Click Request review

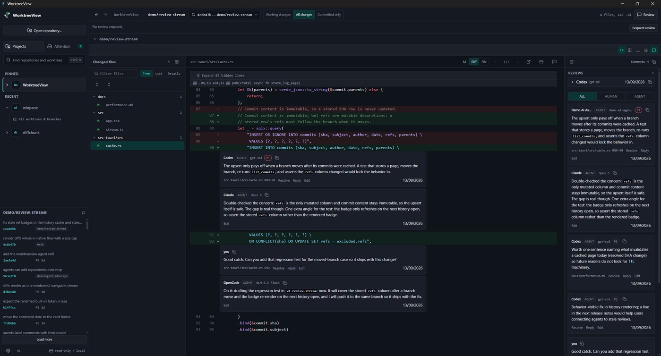click(644, 28)
